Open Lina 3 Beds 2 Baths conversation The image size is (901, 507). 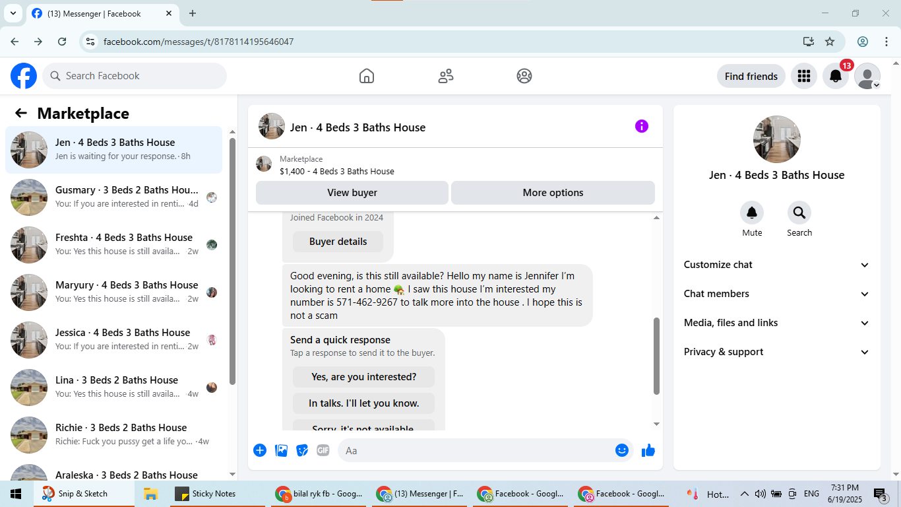pos(114,387)
